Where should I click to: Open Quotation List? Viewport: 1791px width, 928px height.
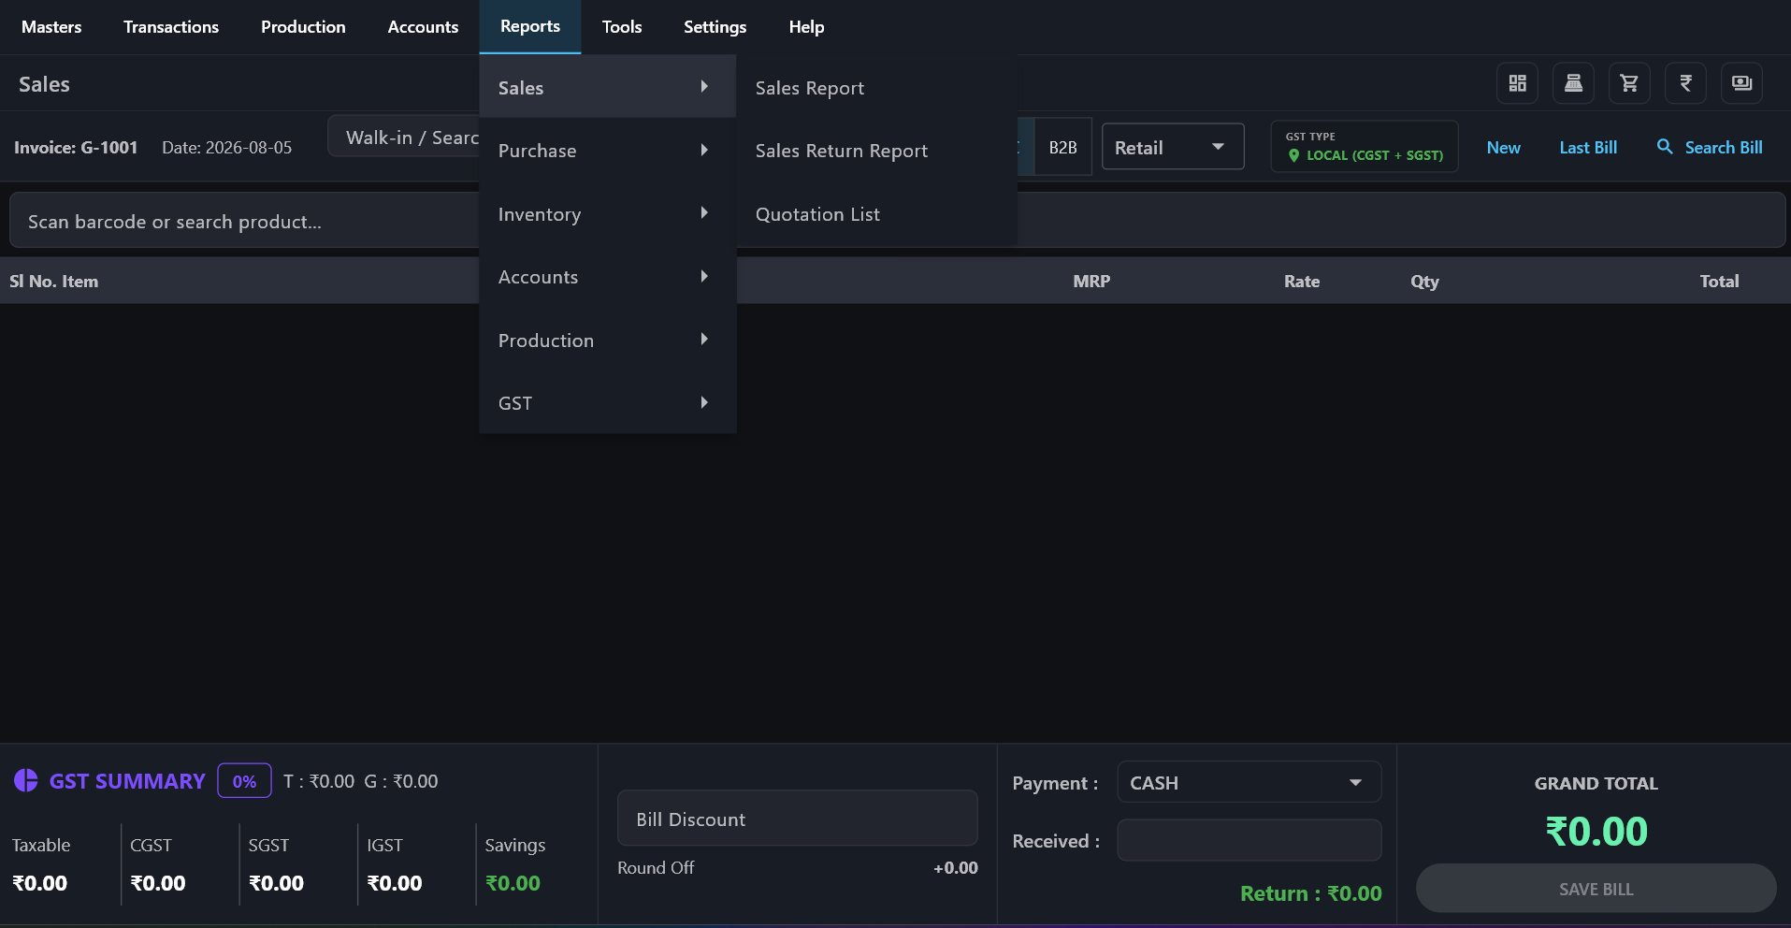coord(876,213)
